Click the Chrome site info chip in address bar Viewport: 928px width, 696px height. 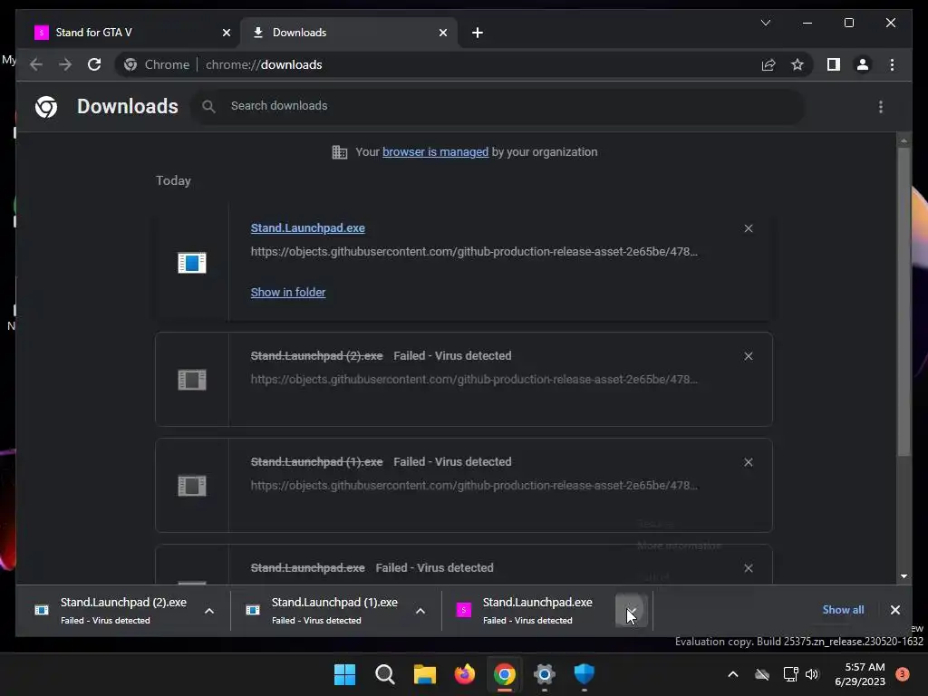tap(157, 64)
